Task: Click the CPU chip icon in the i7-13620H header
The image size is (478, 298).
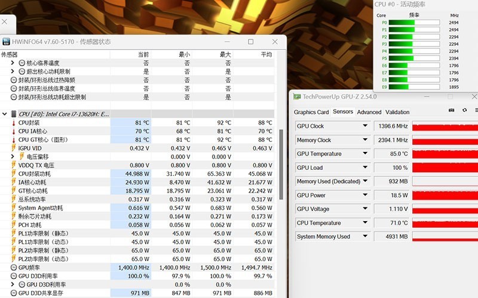Action: 14,113
